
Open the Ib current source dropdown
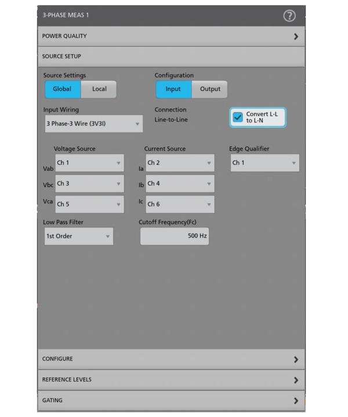[x=179, y=184]
